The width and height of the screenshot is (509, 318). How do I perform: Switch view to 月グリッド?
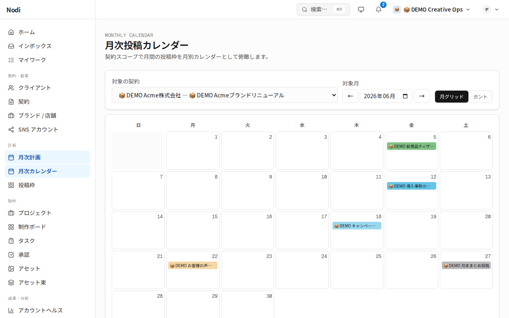pyautogui.click(x=452, y=97)
